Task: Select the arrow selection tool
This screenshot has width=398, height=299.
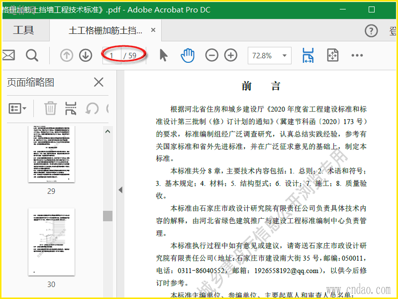Action: 164,55
